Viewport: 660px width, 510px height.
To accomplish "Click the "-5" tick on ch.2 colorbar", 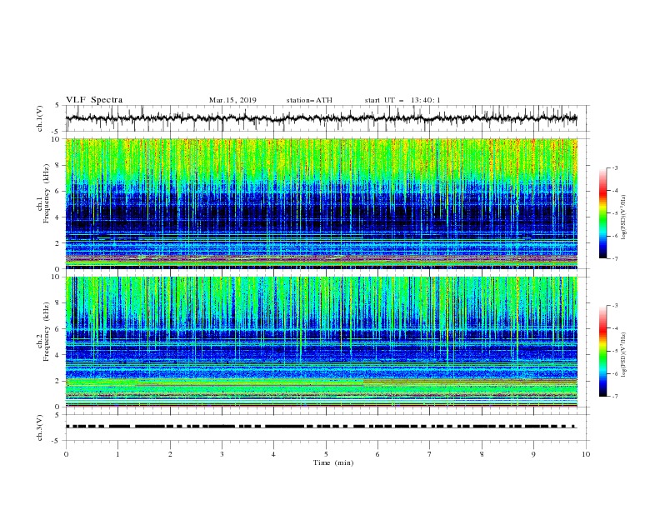I will [614, 351].
